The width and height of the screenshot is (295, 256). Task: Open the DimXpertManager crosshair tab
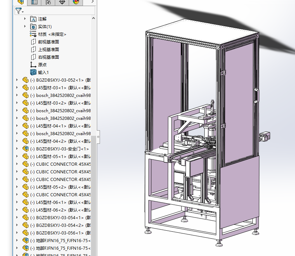(62, 2)
